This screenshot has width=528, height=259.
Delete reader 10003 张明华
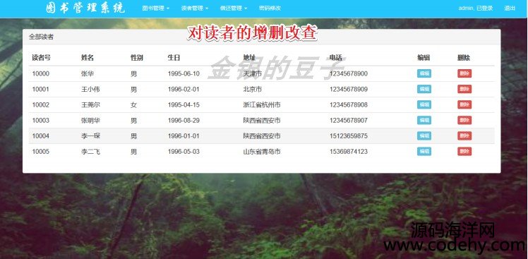464,120
